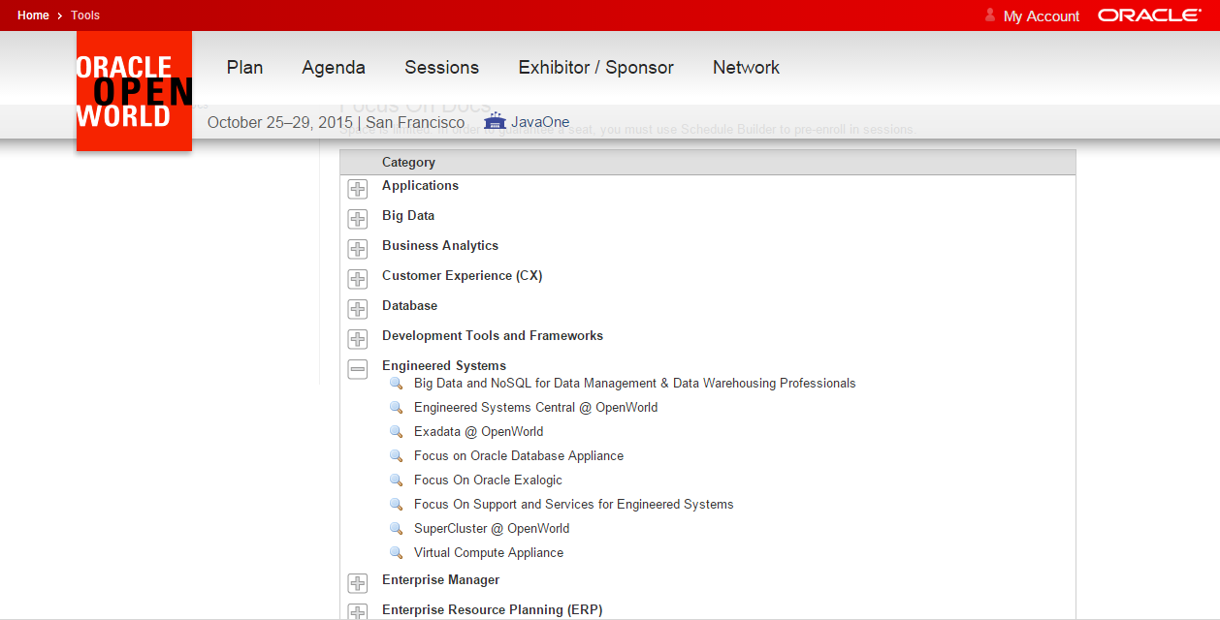The width and height of the screenshot is (1220, 620).
Task: Click magnifier icon beside Focus On Oracle Exalogic
Action: click(x=396, y=480)
